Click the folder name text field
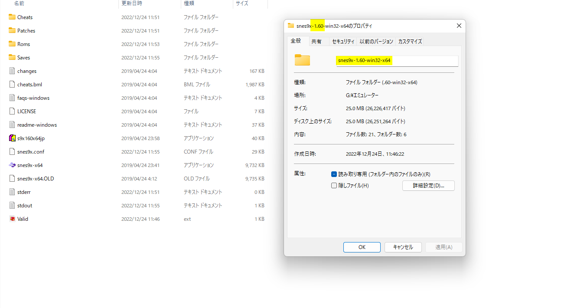This screenshot has width=587, height=308. point(397,61)
